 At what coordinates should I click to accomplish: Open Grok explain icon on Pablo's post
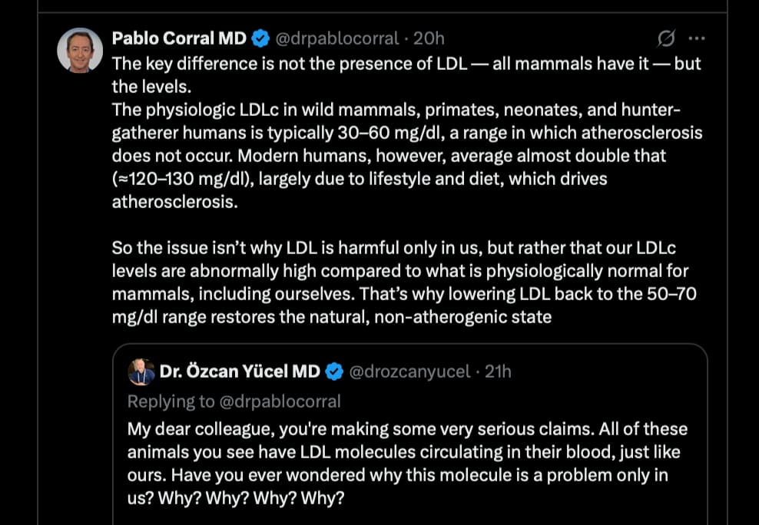coord(666,38)
